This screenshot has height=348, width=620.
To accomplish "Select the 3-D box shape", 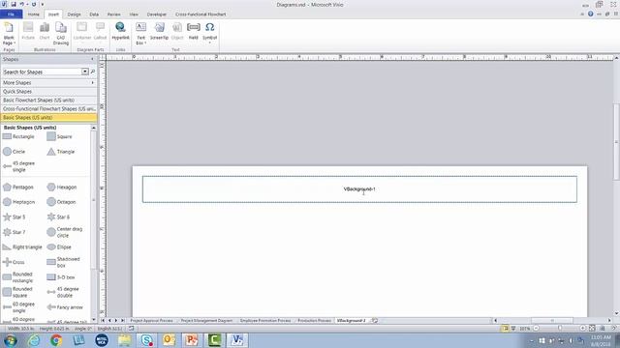I will [61, 277].
